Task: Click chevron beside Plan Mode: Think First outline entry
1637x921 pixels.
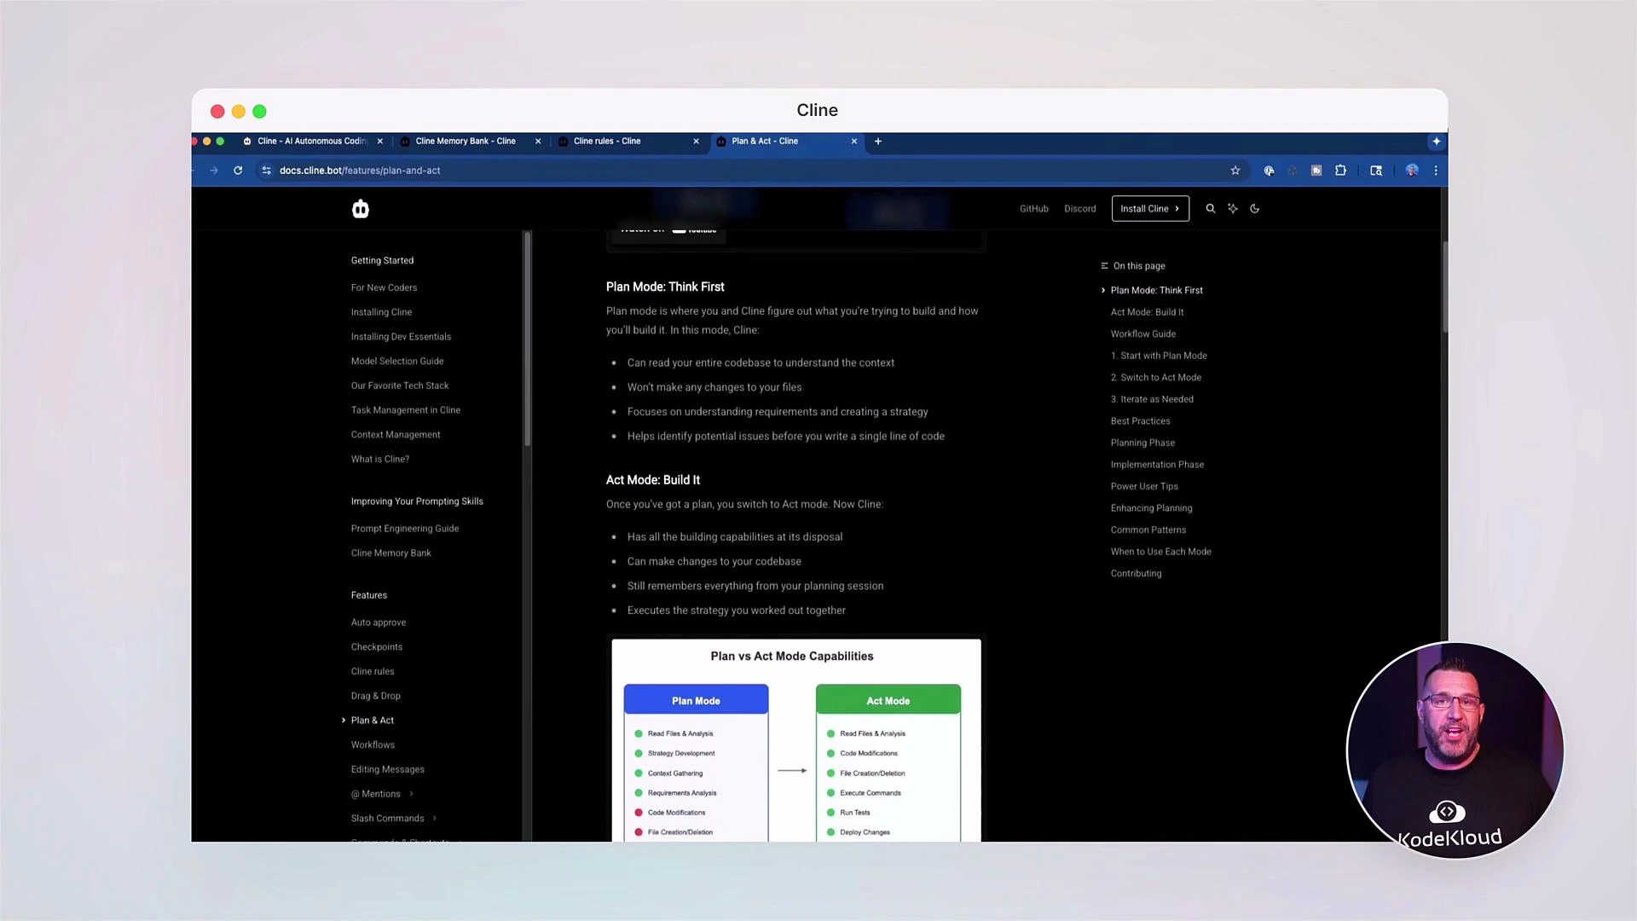Action: (1103, 291)
